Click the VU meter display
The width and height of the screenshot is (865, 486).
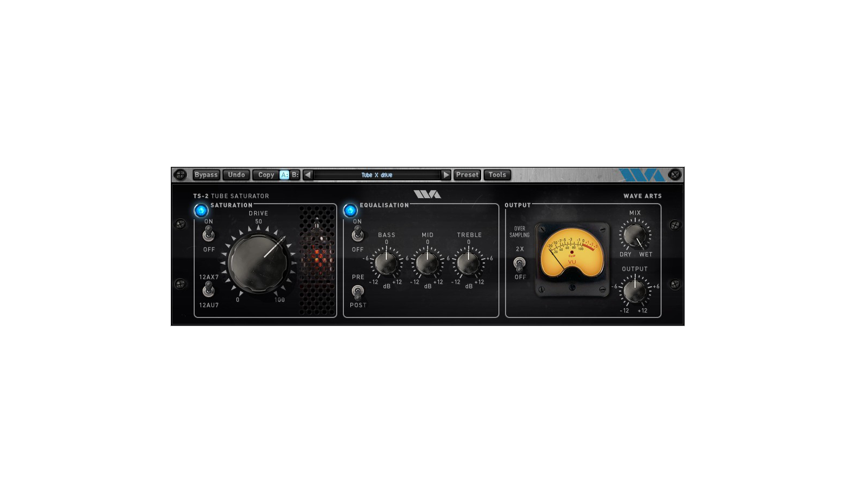coord(573,259)
